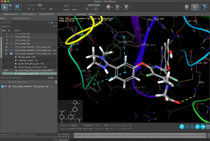Screen dimensions: 210x141
Task: Open Protein Preparation favorite task
Action: [x=28, y=14]
